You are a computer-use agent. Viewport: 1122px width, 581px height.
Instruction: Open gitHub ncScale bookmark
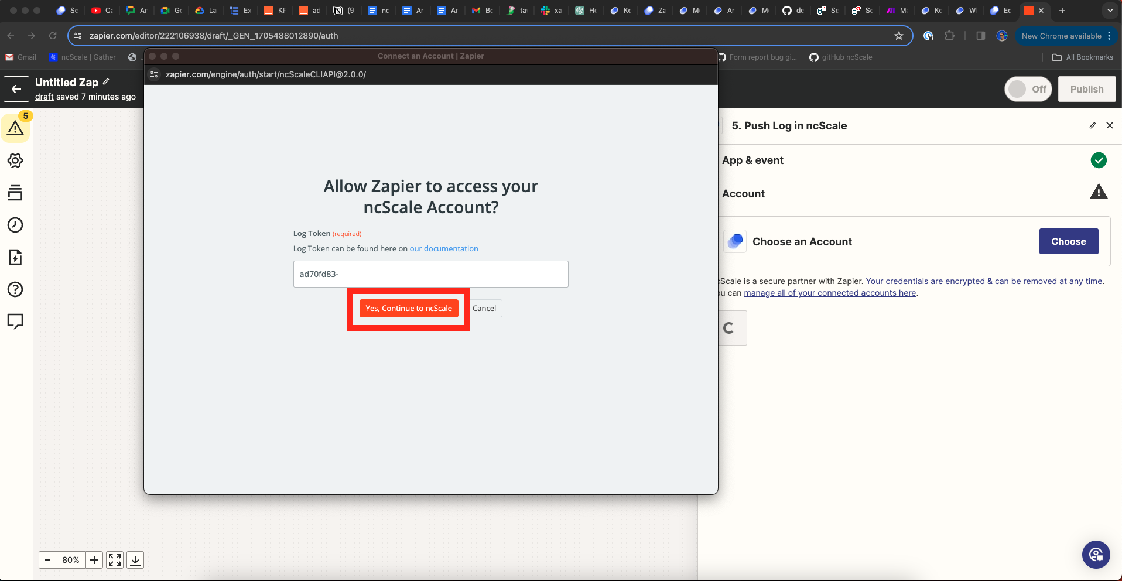click(x=841, y=57)
